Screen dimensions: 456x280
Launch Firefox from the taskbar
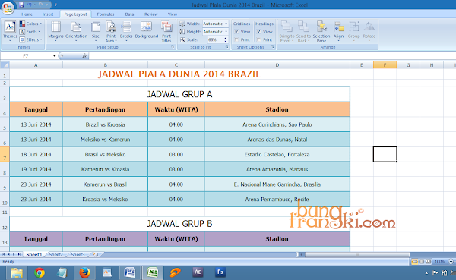[84, 272]
